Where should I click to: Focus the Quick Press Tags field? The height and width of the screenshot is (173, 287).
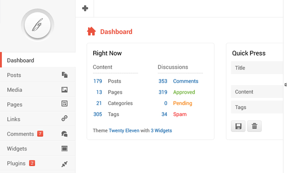[x=257, y=107]
